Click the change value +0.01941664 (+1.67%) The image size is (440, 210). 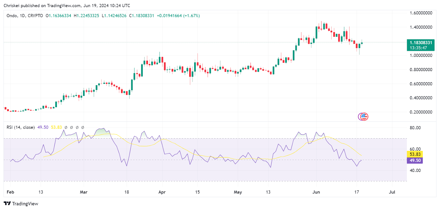tap(178, 16)
